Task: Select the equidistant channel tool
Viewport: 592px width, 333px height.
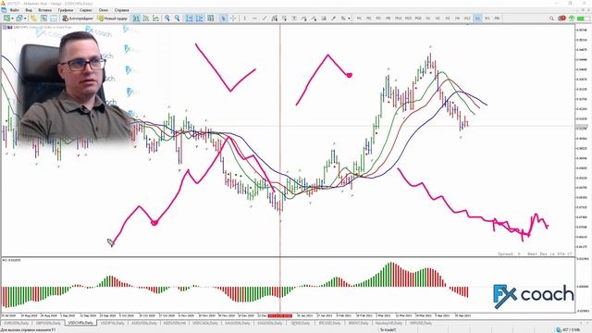Action: tap(275, 18)
